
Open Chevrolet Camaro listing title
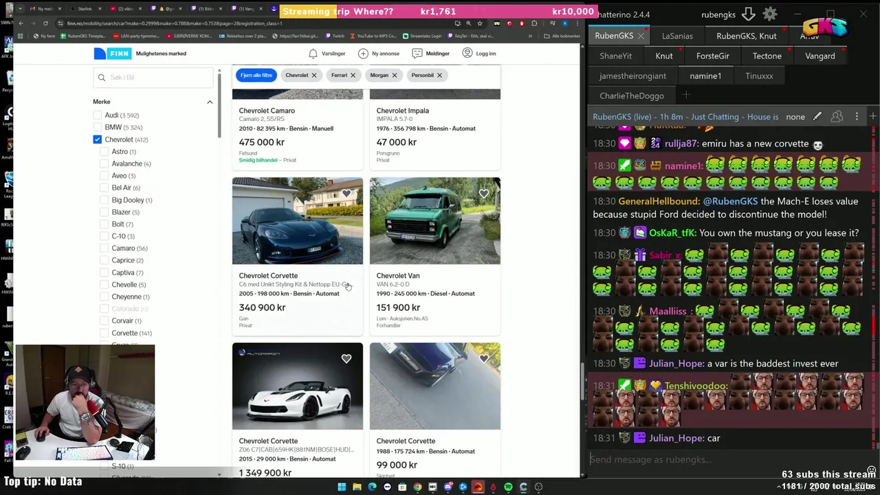(x=267, y=111)
